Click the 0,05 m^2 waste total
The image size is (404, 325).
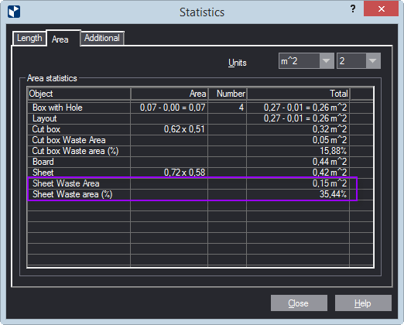click(330, 140)
